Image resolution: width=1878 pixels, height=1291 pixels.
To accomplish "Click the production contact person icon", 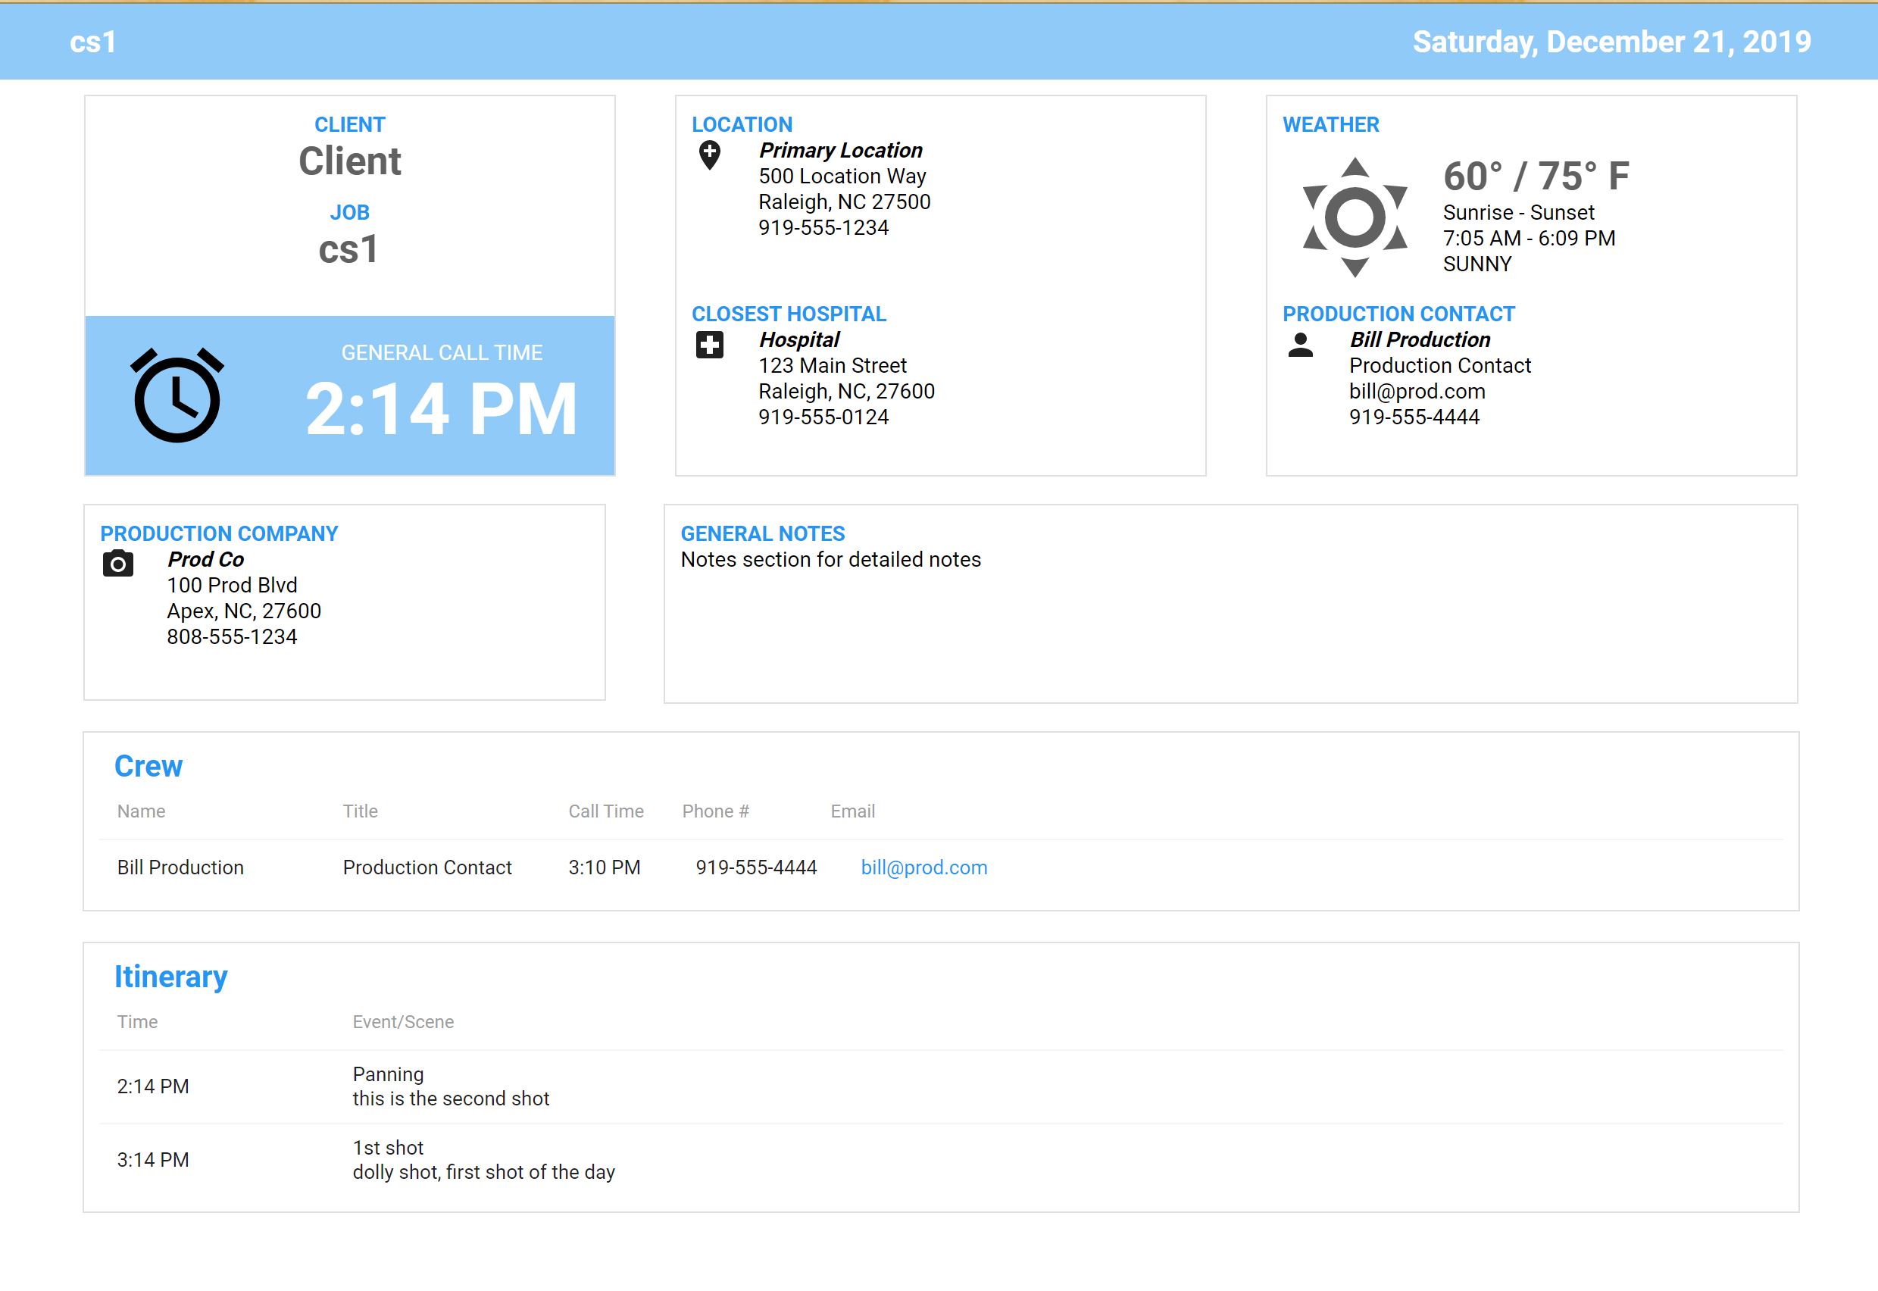I will click(1301, 345).
